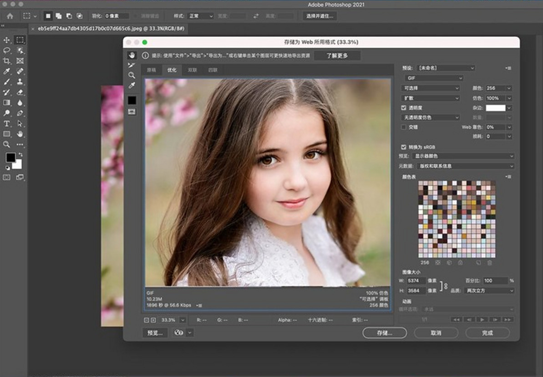Screen dimensions: 543x377
Task: Open the 可选择 color reduction dropdown
Action: click(x=431, y=88)
